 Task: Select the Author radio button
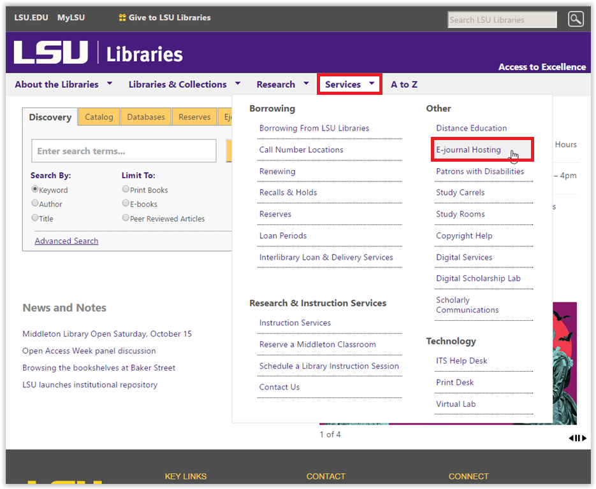[x=35, y=203]
